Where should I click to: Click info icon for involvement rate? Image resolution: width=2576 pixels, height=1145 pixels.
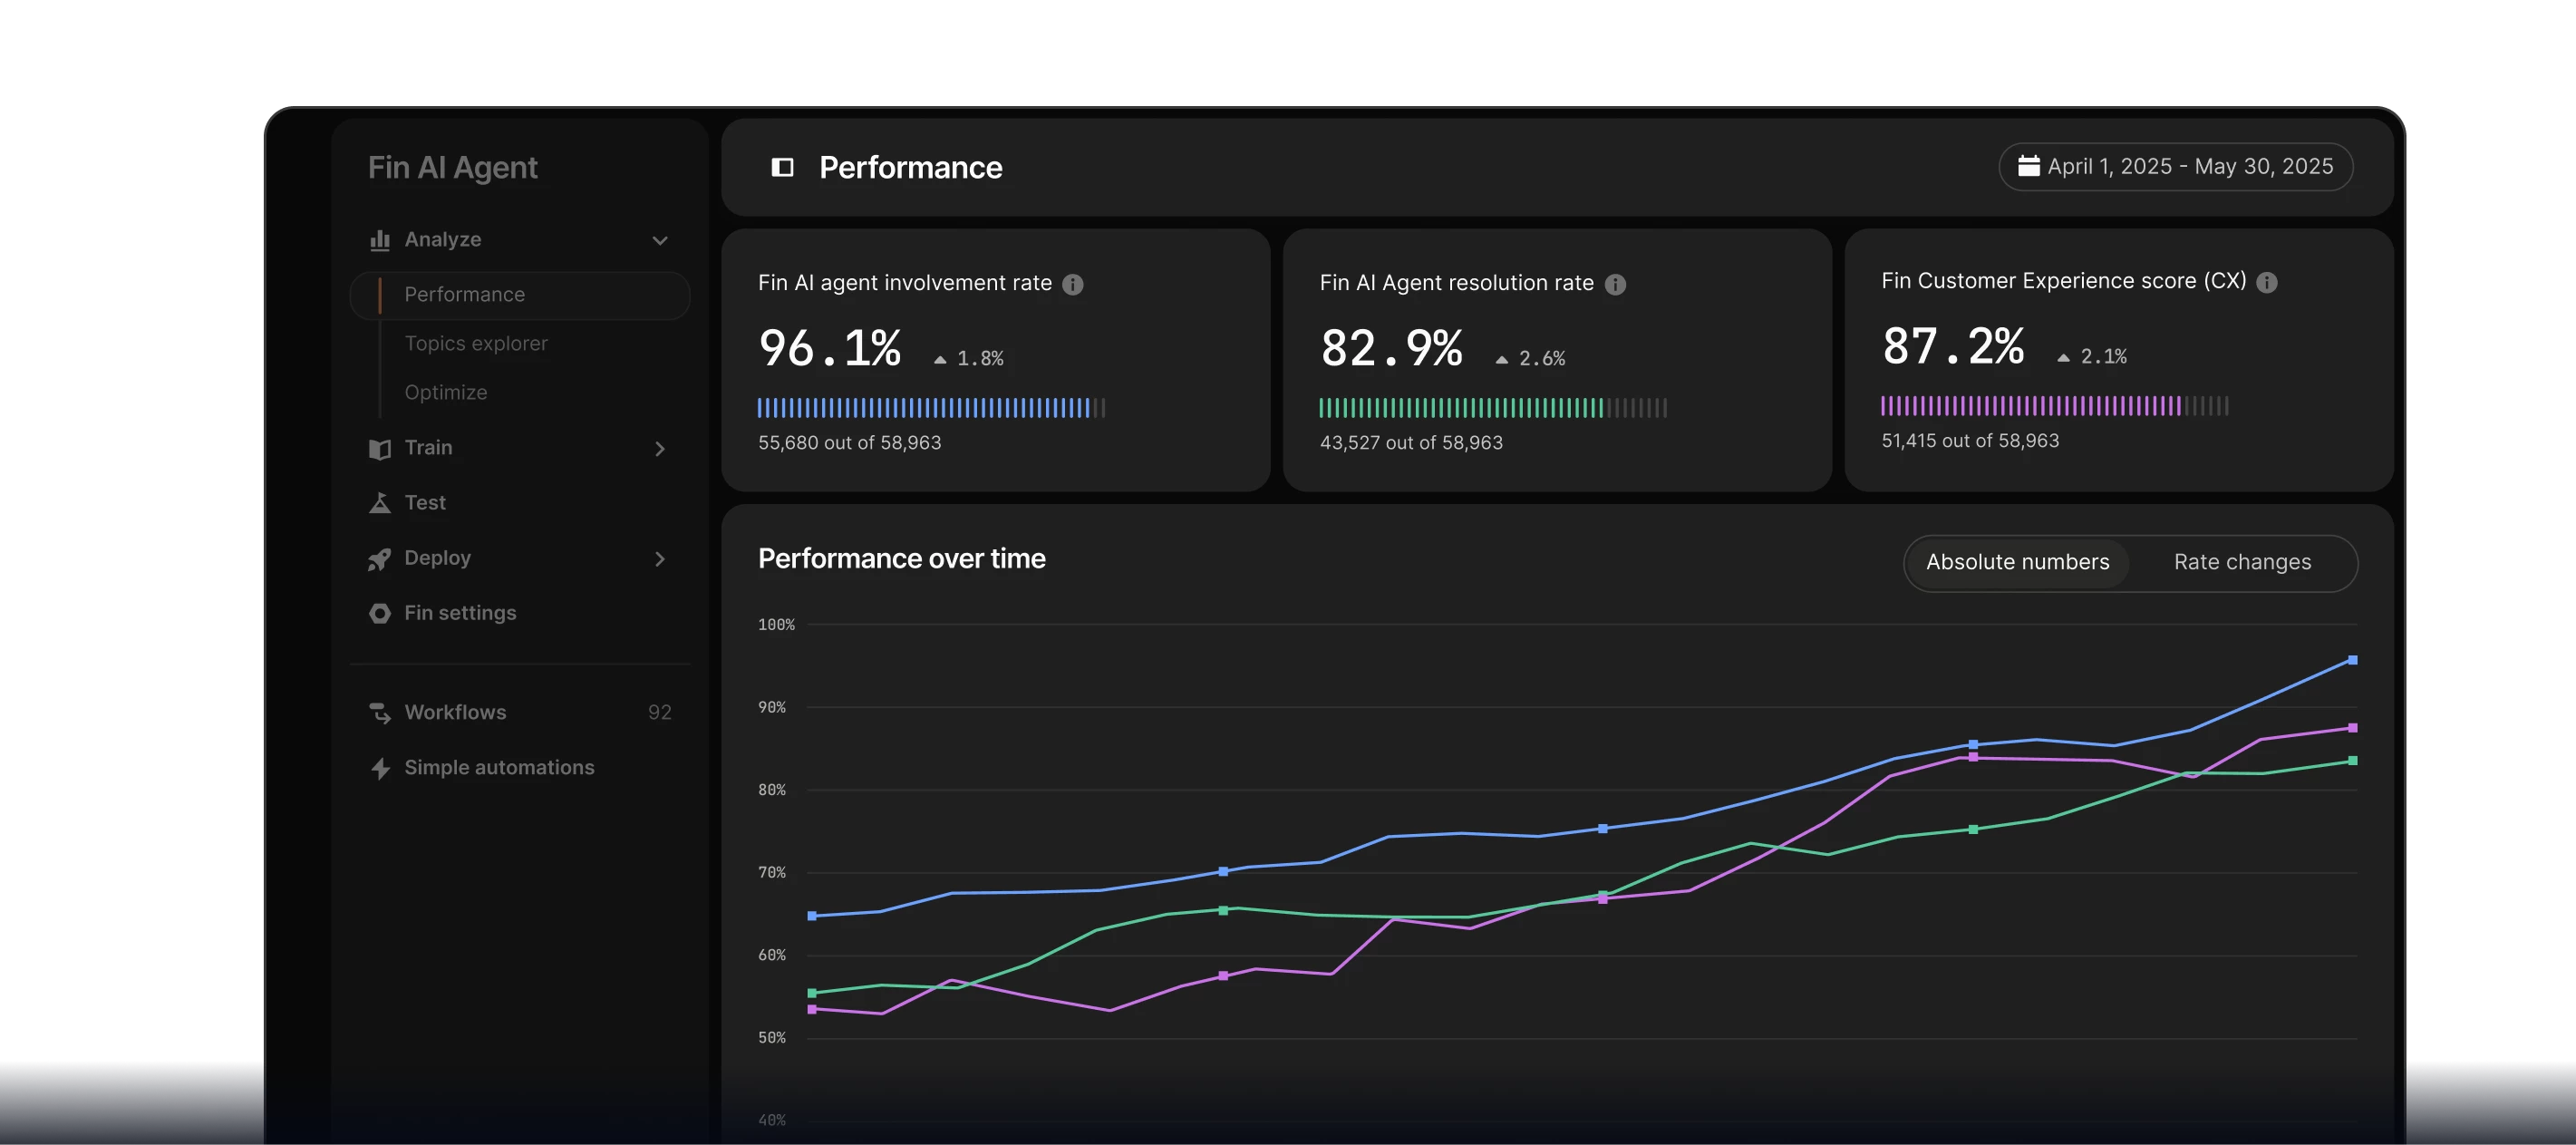[1072, 284]
